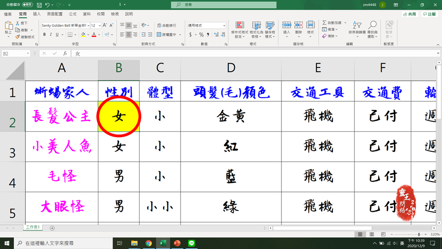Toggle center text alignment
Viewport: 442px width, 249px height.
129,35
